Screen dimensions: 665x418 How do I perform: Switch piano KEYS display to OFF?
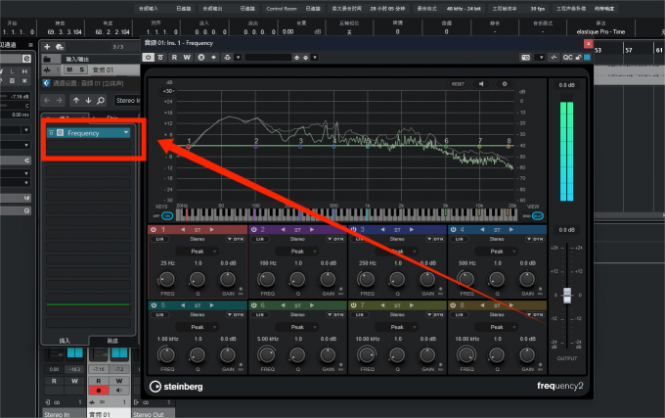pyautogui.click(x=156, y=216)
